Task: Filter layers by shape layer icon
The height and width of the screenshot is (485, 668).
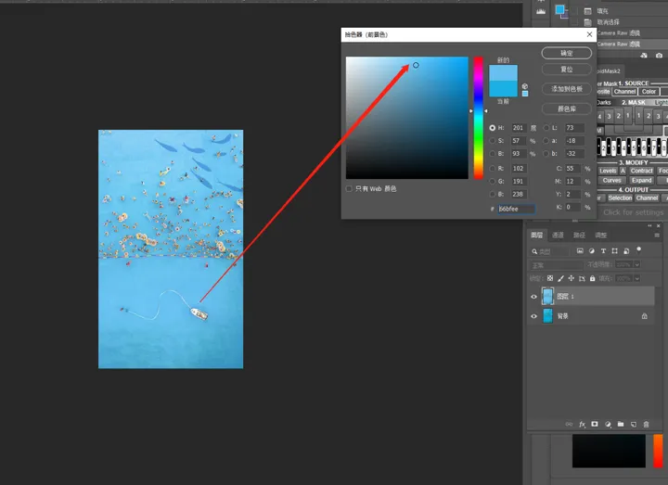Action: tap(614, 250)
